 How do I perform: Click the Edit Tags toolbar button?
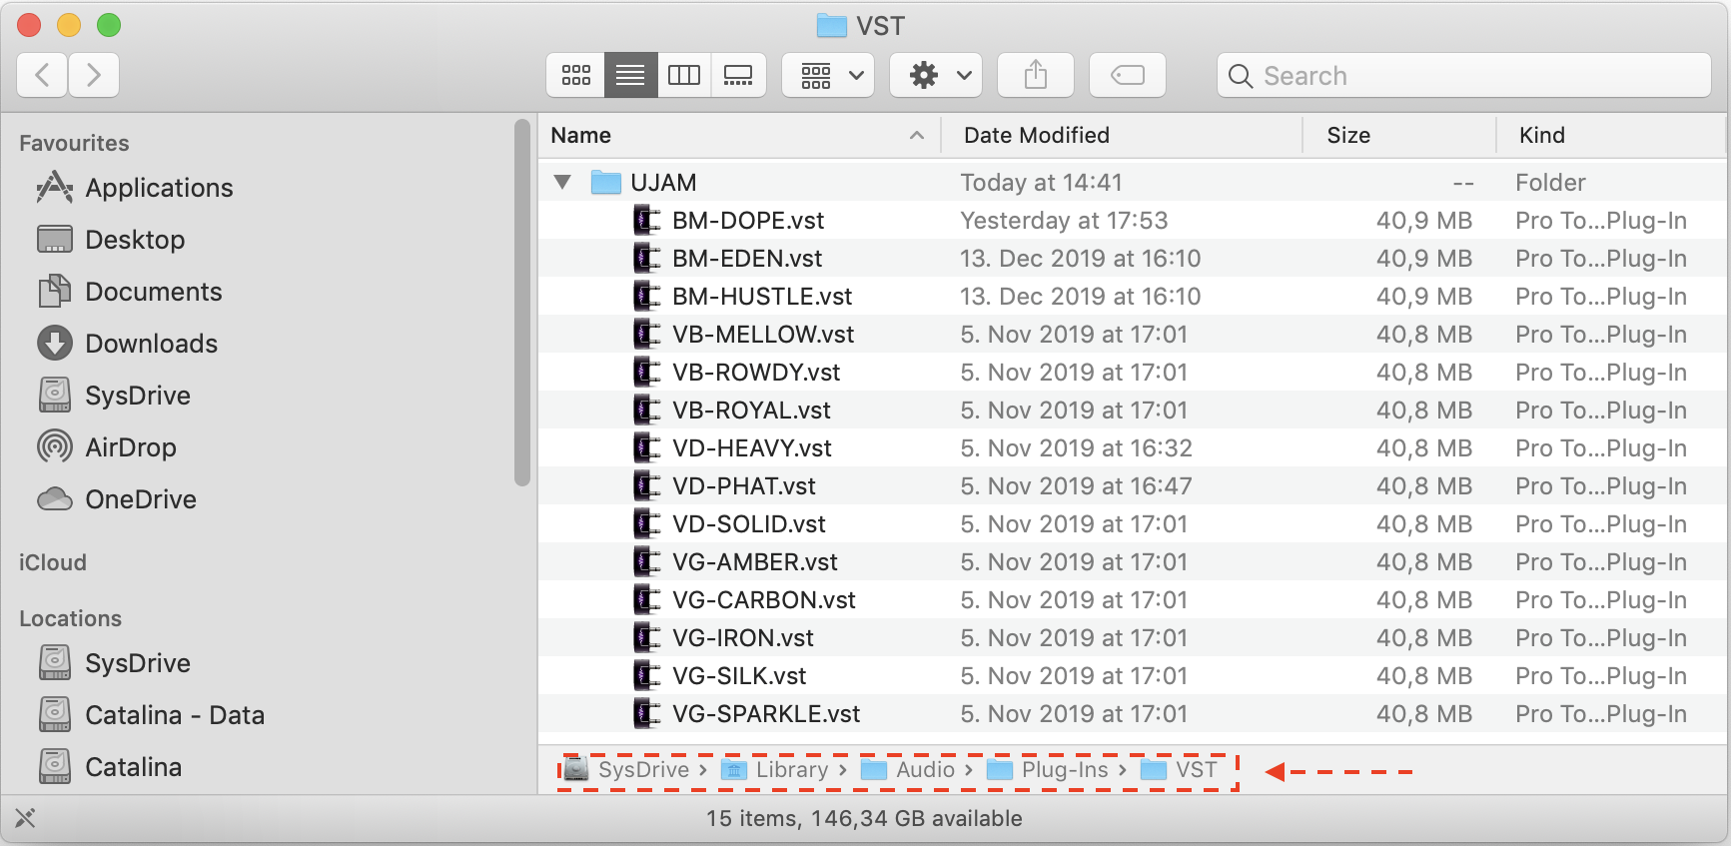[x=1128, y=75]
